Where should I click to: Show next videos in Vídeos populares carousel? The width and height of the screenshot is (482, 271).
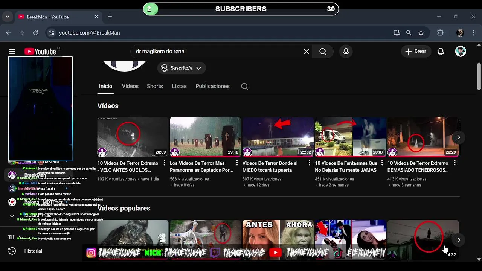click(x=458, y=240)
